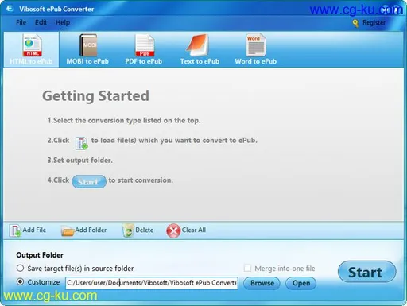Click the Delete recycle bin icon

(x=128, y=230)
